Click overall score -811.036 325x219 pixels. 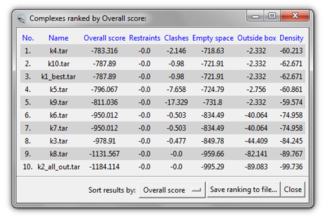point(105,102)
